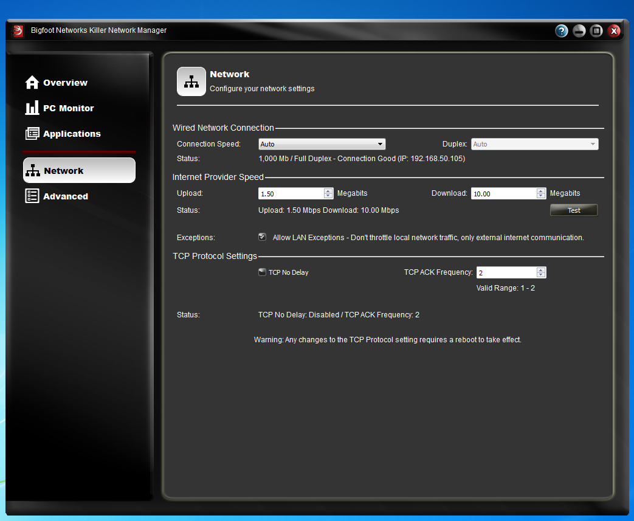Decrease Upload speed with down arrow
Screen dimensions: 634x521
328,196
